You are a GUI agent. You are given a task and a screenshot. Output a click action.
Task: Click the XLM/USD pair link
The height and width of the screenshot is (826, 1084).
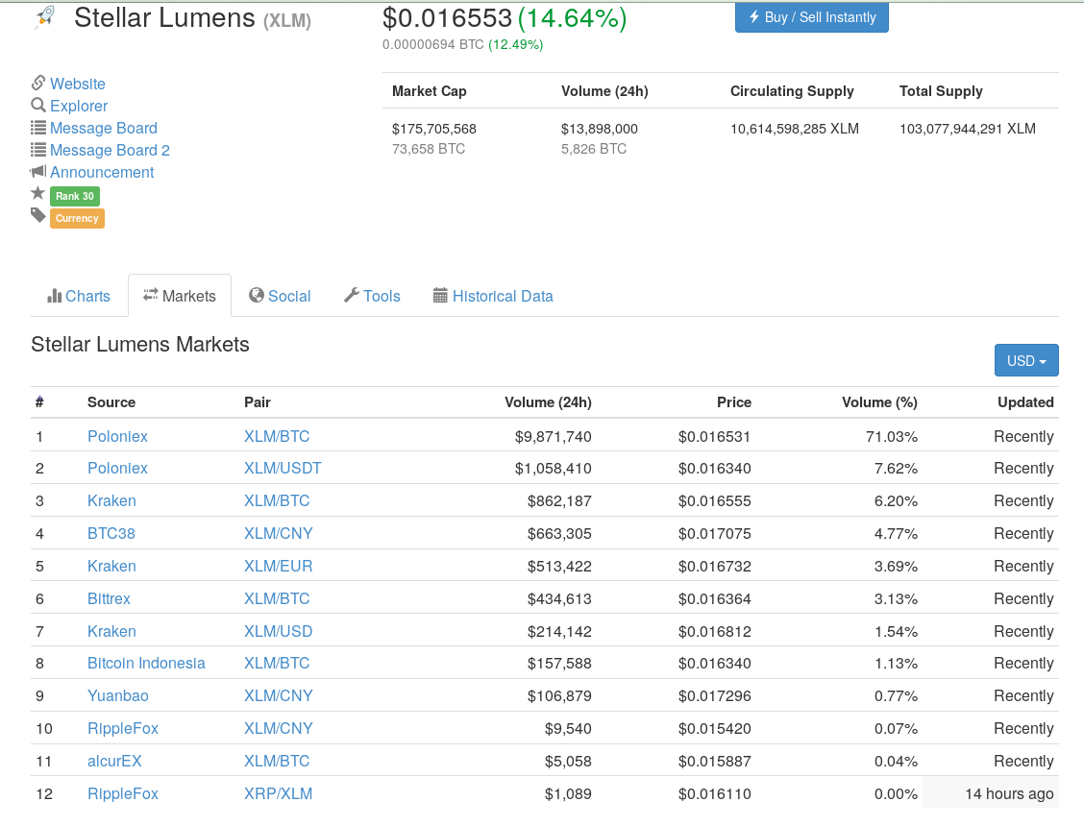[x=279, y=631]
